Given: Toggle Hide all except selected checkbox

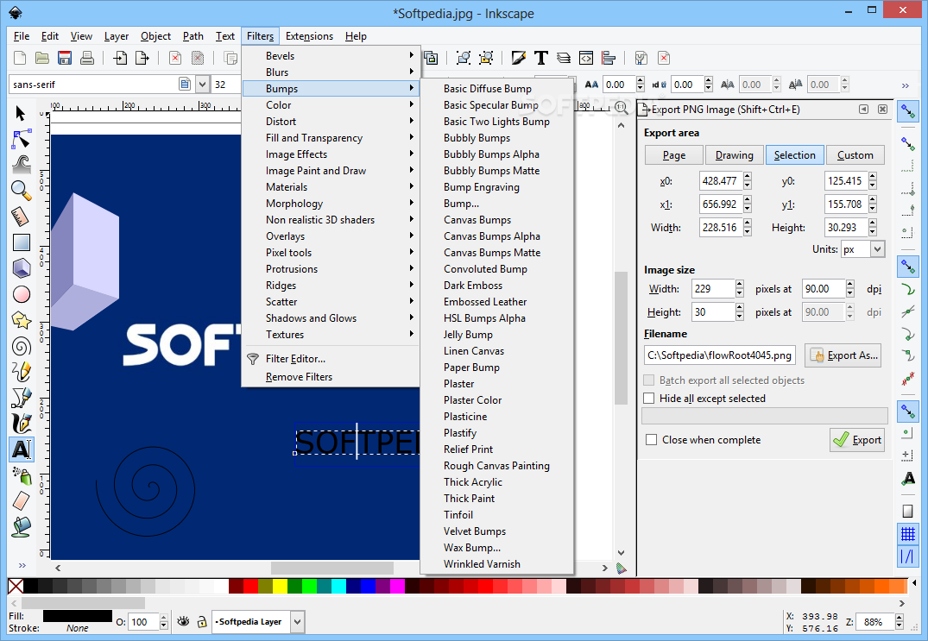Looking at the screenshot, I should pos(649,398).
